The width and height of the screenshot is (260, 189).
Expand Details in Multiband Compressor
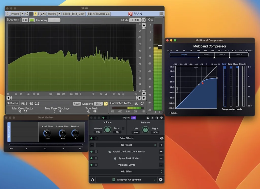tap(173, 113)
